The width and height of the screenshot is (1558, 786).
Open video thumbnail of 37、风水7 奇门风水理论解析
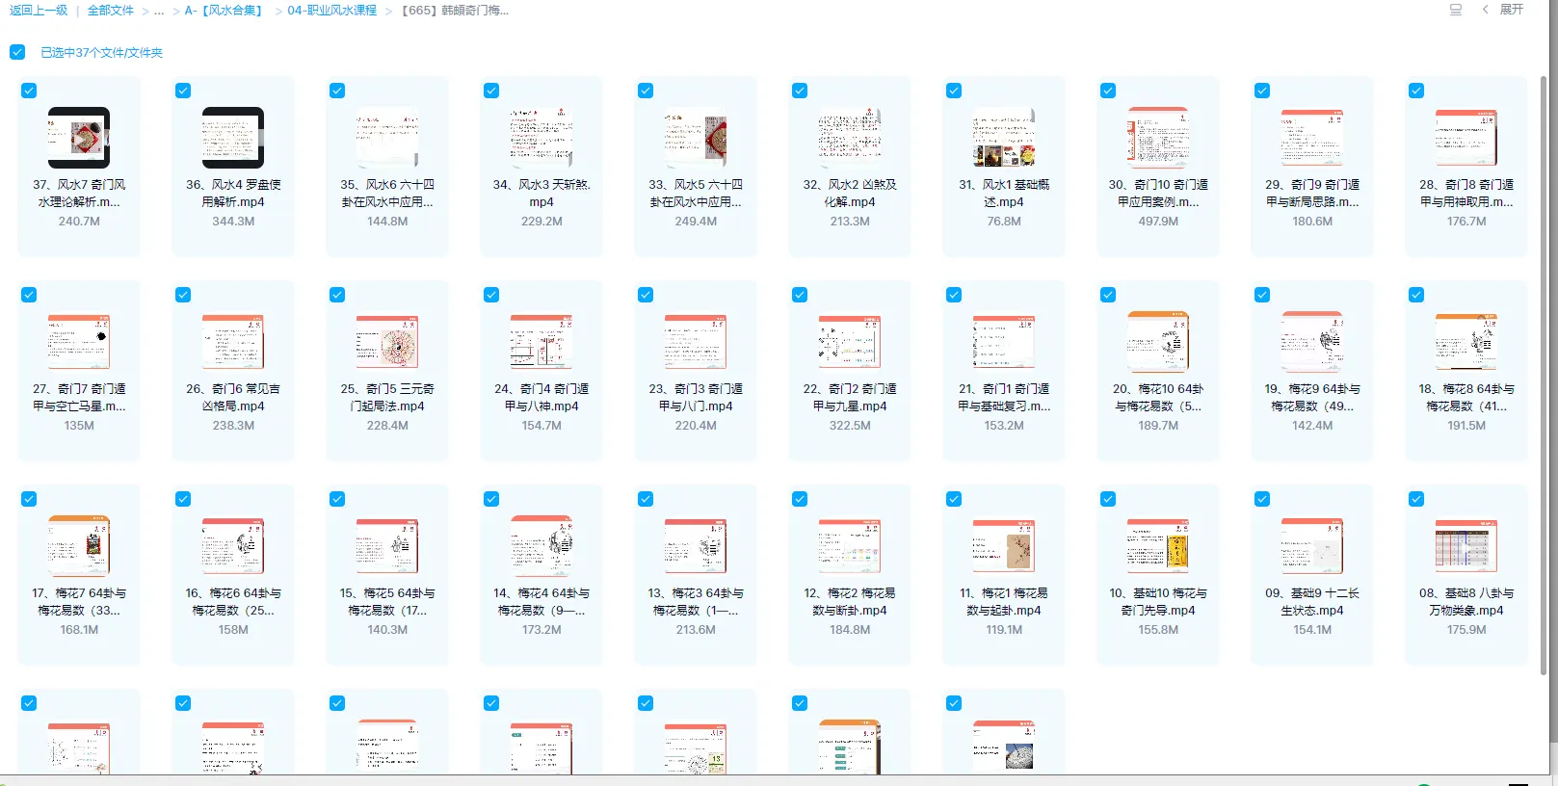click(79, 138)
